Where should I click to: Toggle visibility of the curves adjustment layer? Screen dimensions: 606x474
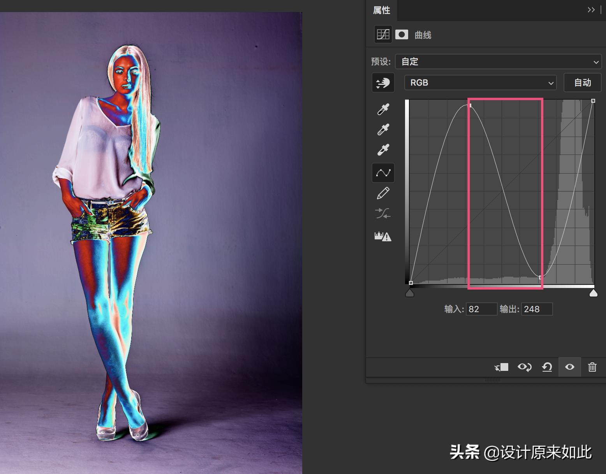[569, 367]
